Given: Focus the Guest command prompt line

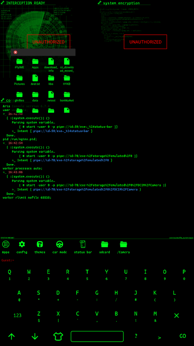Looking at the screenshot, I should click(97, 261).
